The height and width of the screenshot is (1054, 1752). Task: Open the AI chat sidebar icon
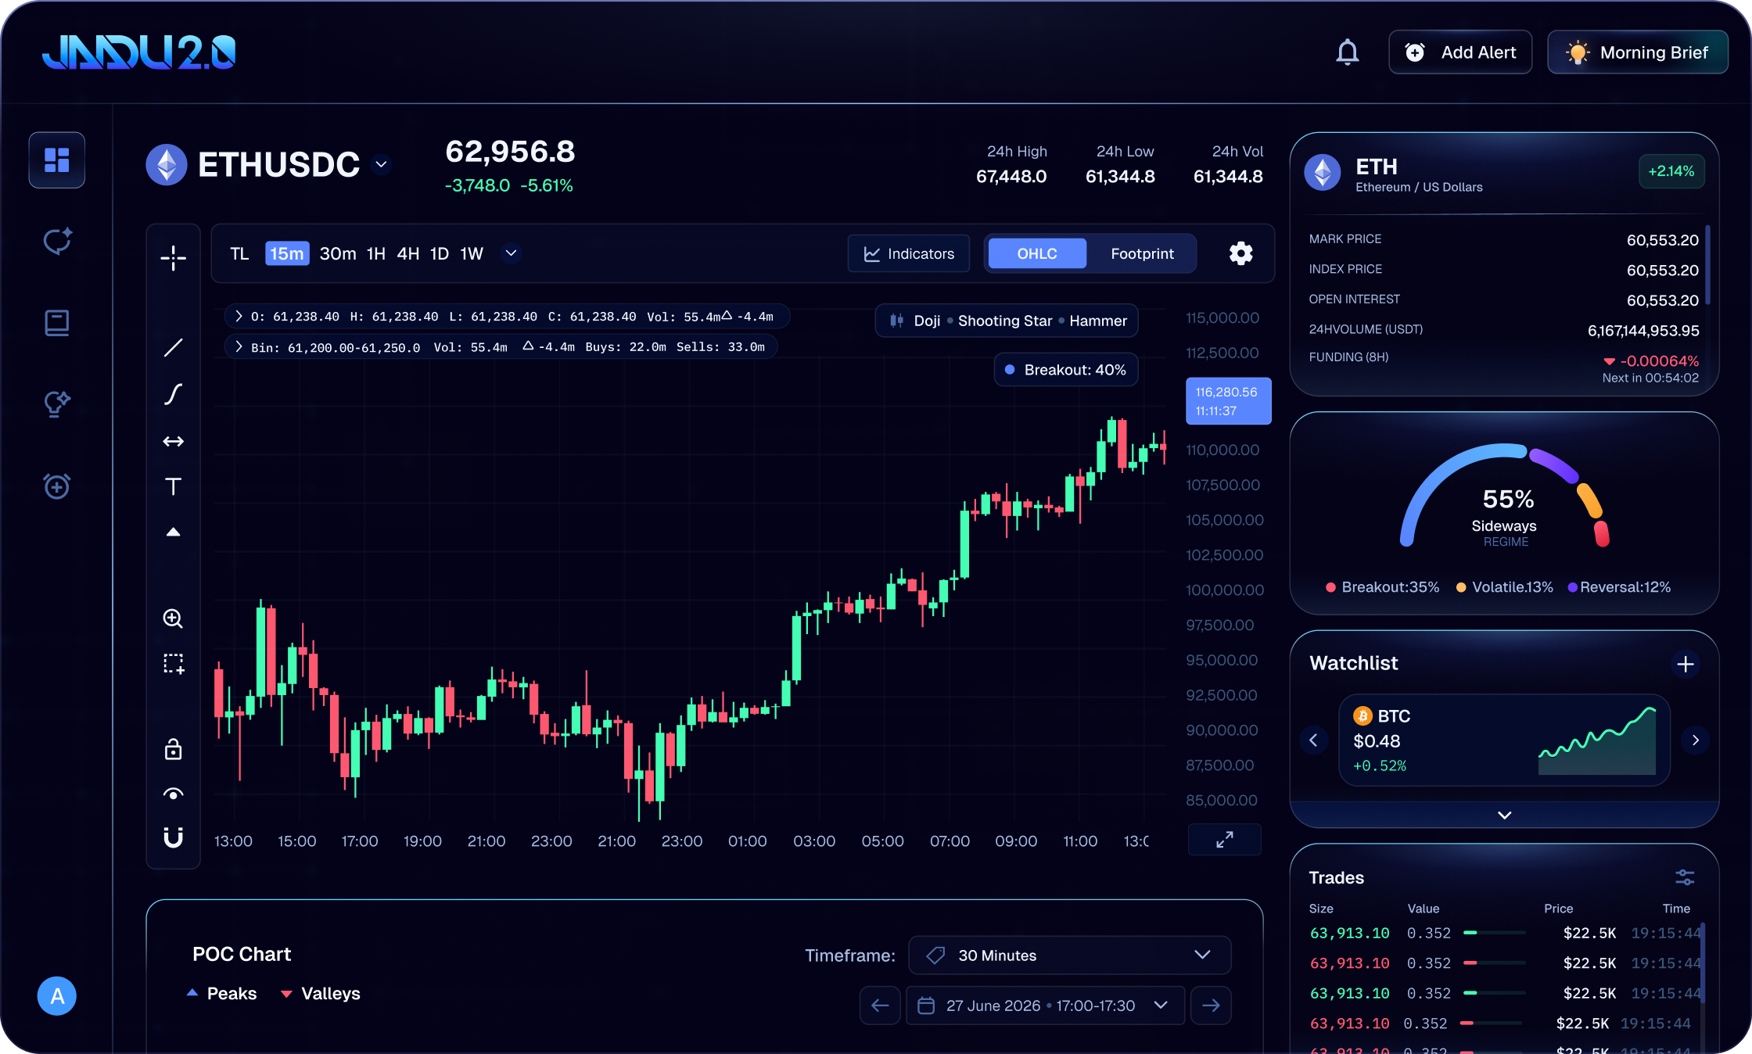57,242
